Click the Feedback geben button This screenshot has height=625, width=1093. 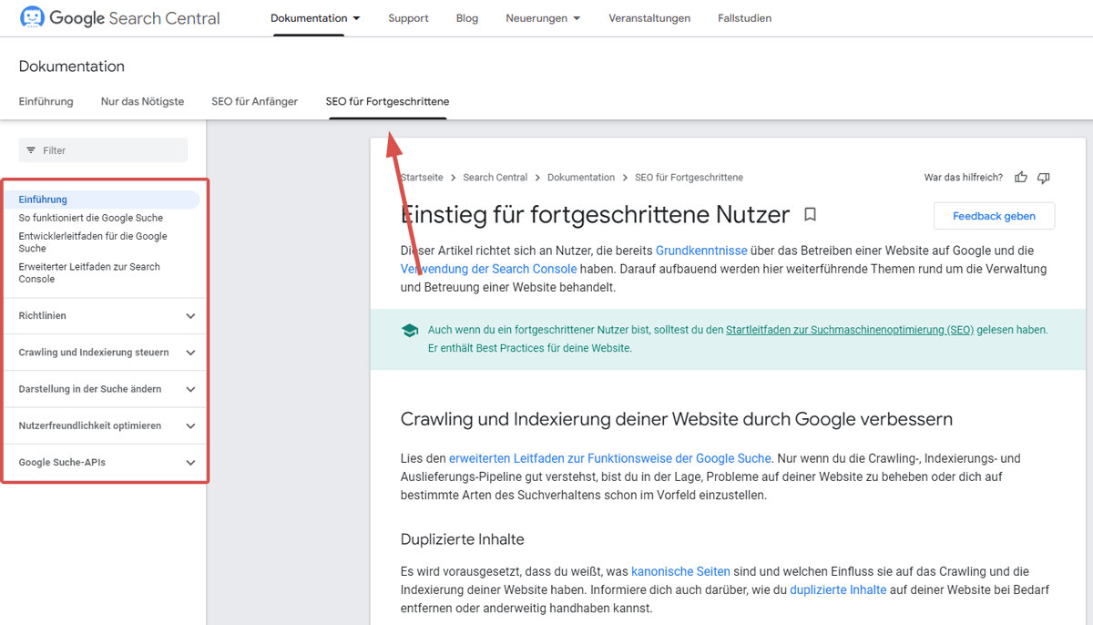click(x=994, y=216)
